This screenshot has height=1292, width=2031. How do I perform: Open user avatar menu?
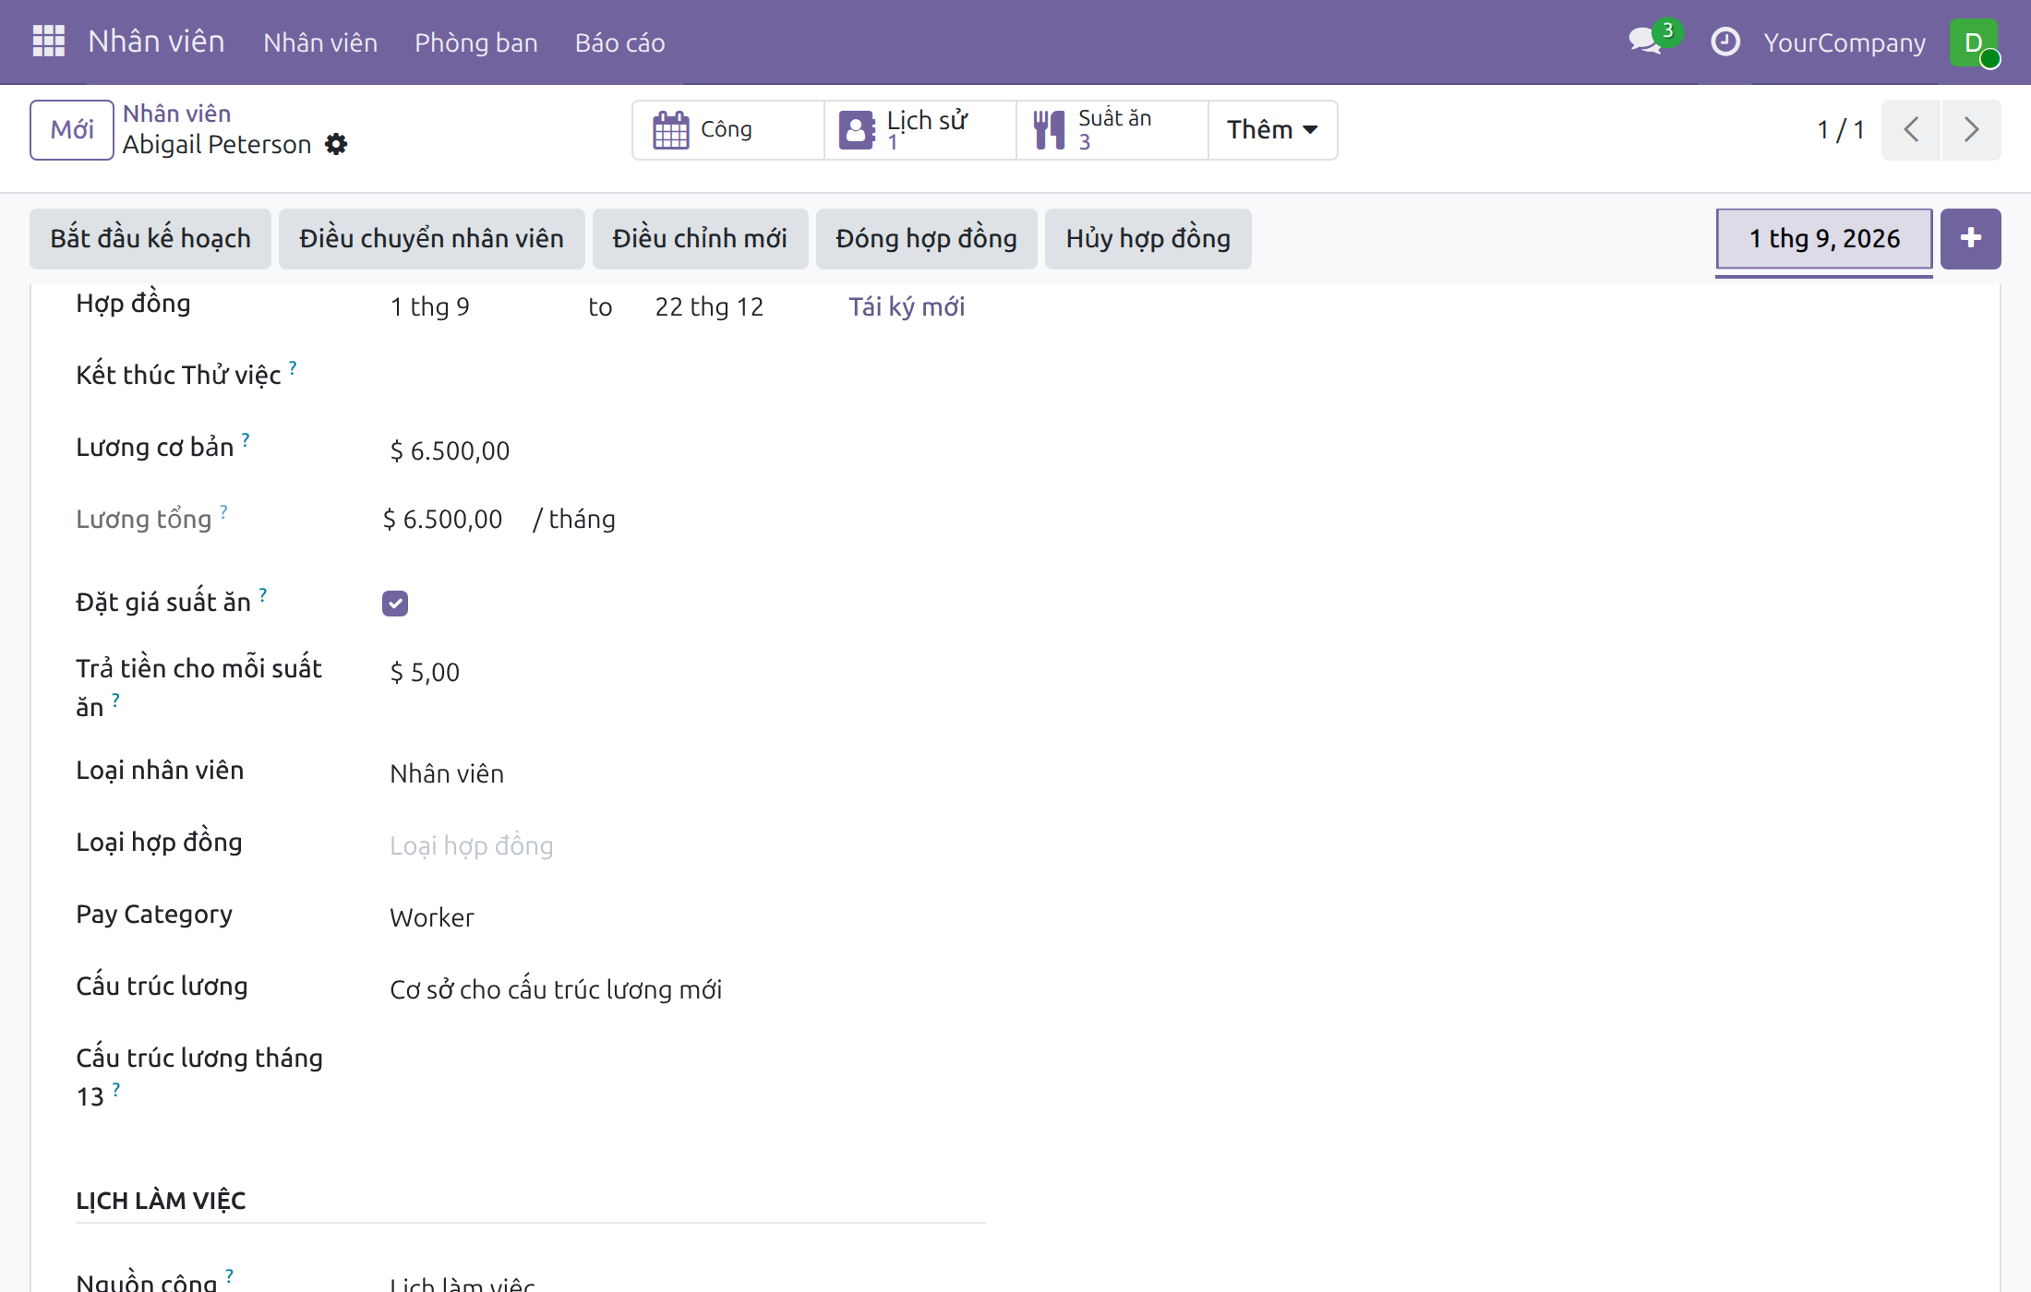coord(1974,42)
